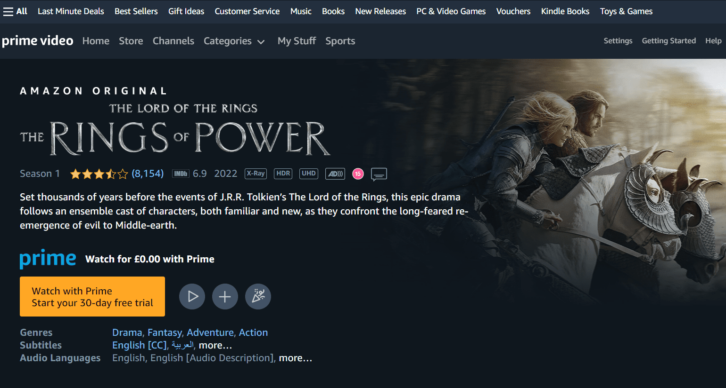This screenshot has height=388, width=726.
Task: Open the Music section
Action: [x=301, y=11]
